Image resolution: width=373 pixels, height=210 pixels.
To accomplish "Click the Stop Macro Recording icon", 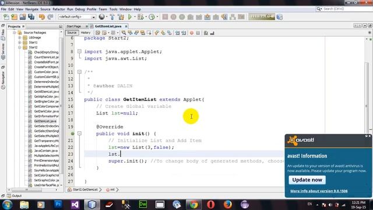I will [198, 33].
